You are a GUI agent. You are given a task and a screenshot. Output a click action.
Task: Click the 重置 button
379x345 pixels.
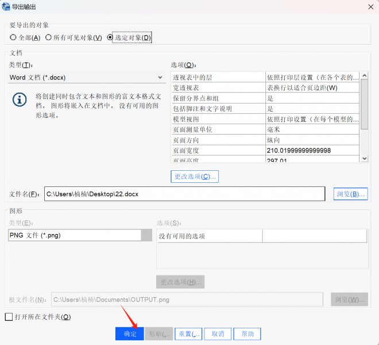point(188,334)
